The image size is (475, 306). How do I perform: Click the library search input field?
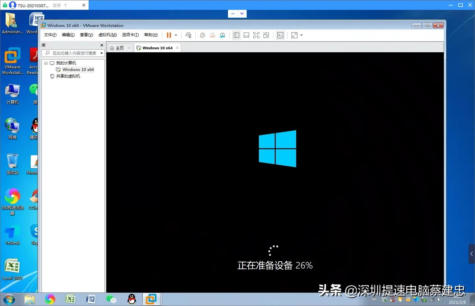coord(74,53)
